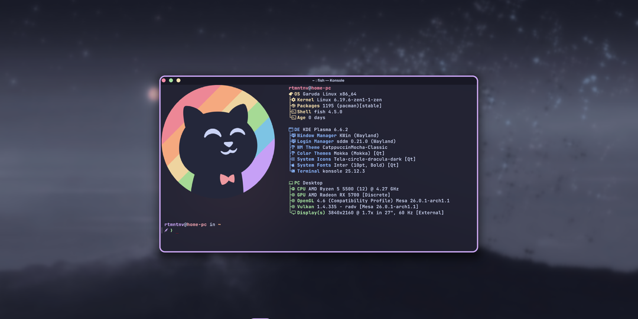Screen dimensions: 638x319
Task: Click the text 'CatppuccinMocha-Classic'
Action: point(355,147)
